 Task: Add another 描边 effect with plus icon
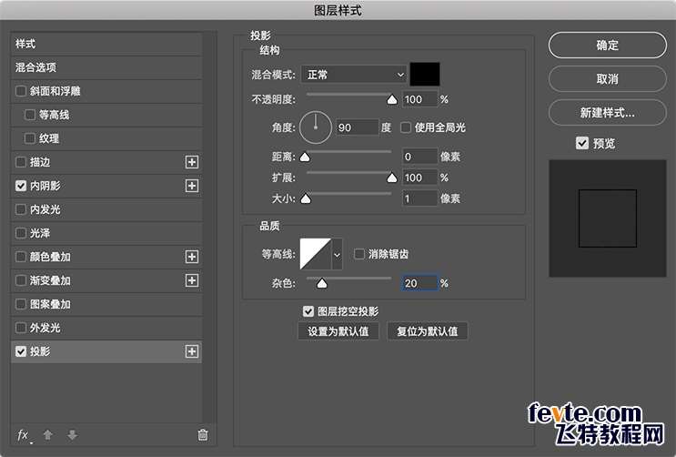tap(192, 162)
